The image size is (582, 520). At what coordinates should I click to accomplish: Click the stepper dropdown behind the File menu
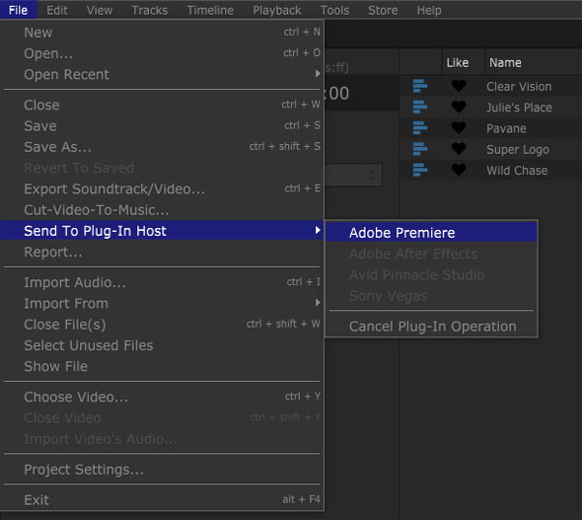click(x=353, y=175)
